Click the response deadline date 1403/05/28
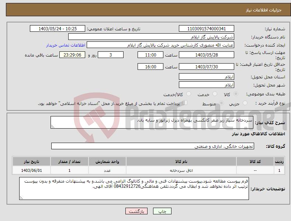 [x=207, y=55]
